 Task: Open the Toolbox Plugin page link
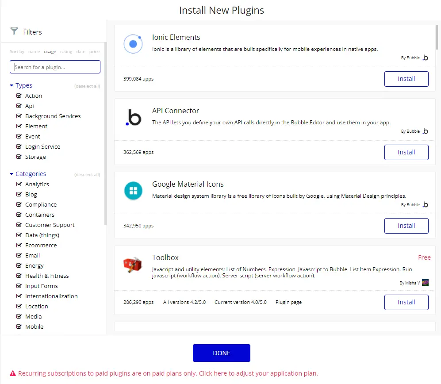tap(288, 302)
